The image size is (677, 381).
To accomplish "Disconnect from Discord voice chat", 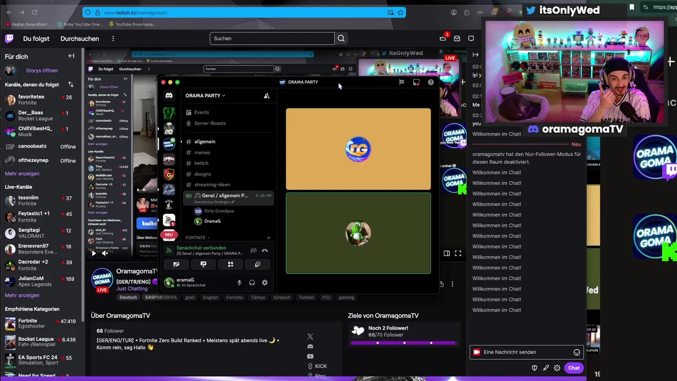I will coord(265,251).
